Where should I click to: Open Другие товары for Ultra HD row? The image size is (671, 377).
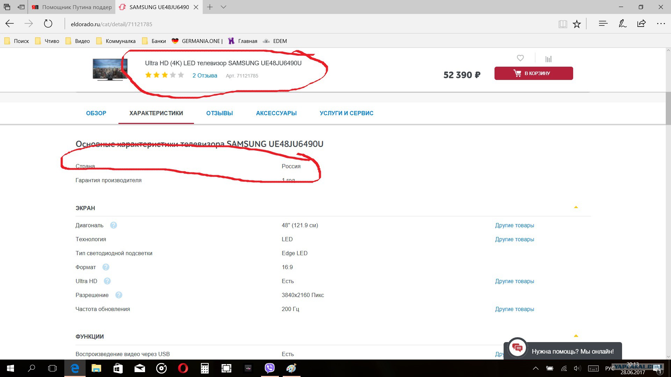(514, 281)
